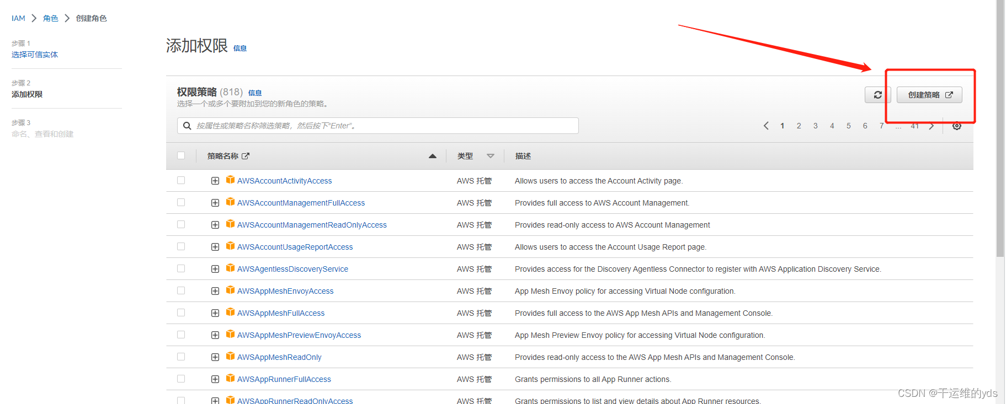Screen dimensions: 1006x404
Task: Click orange policy icon for AWSAccountActivityAccess
Action: pos(230,180)
